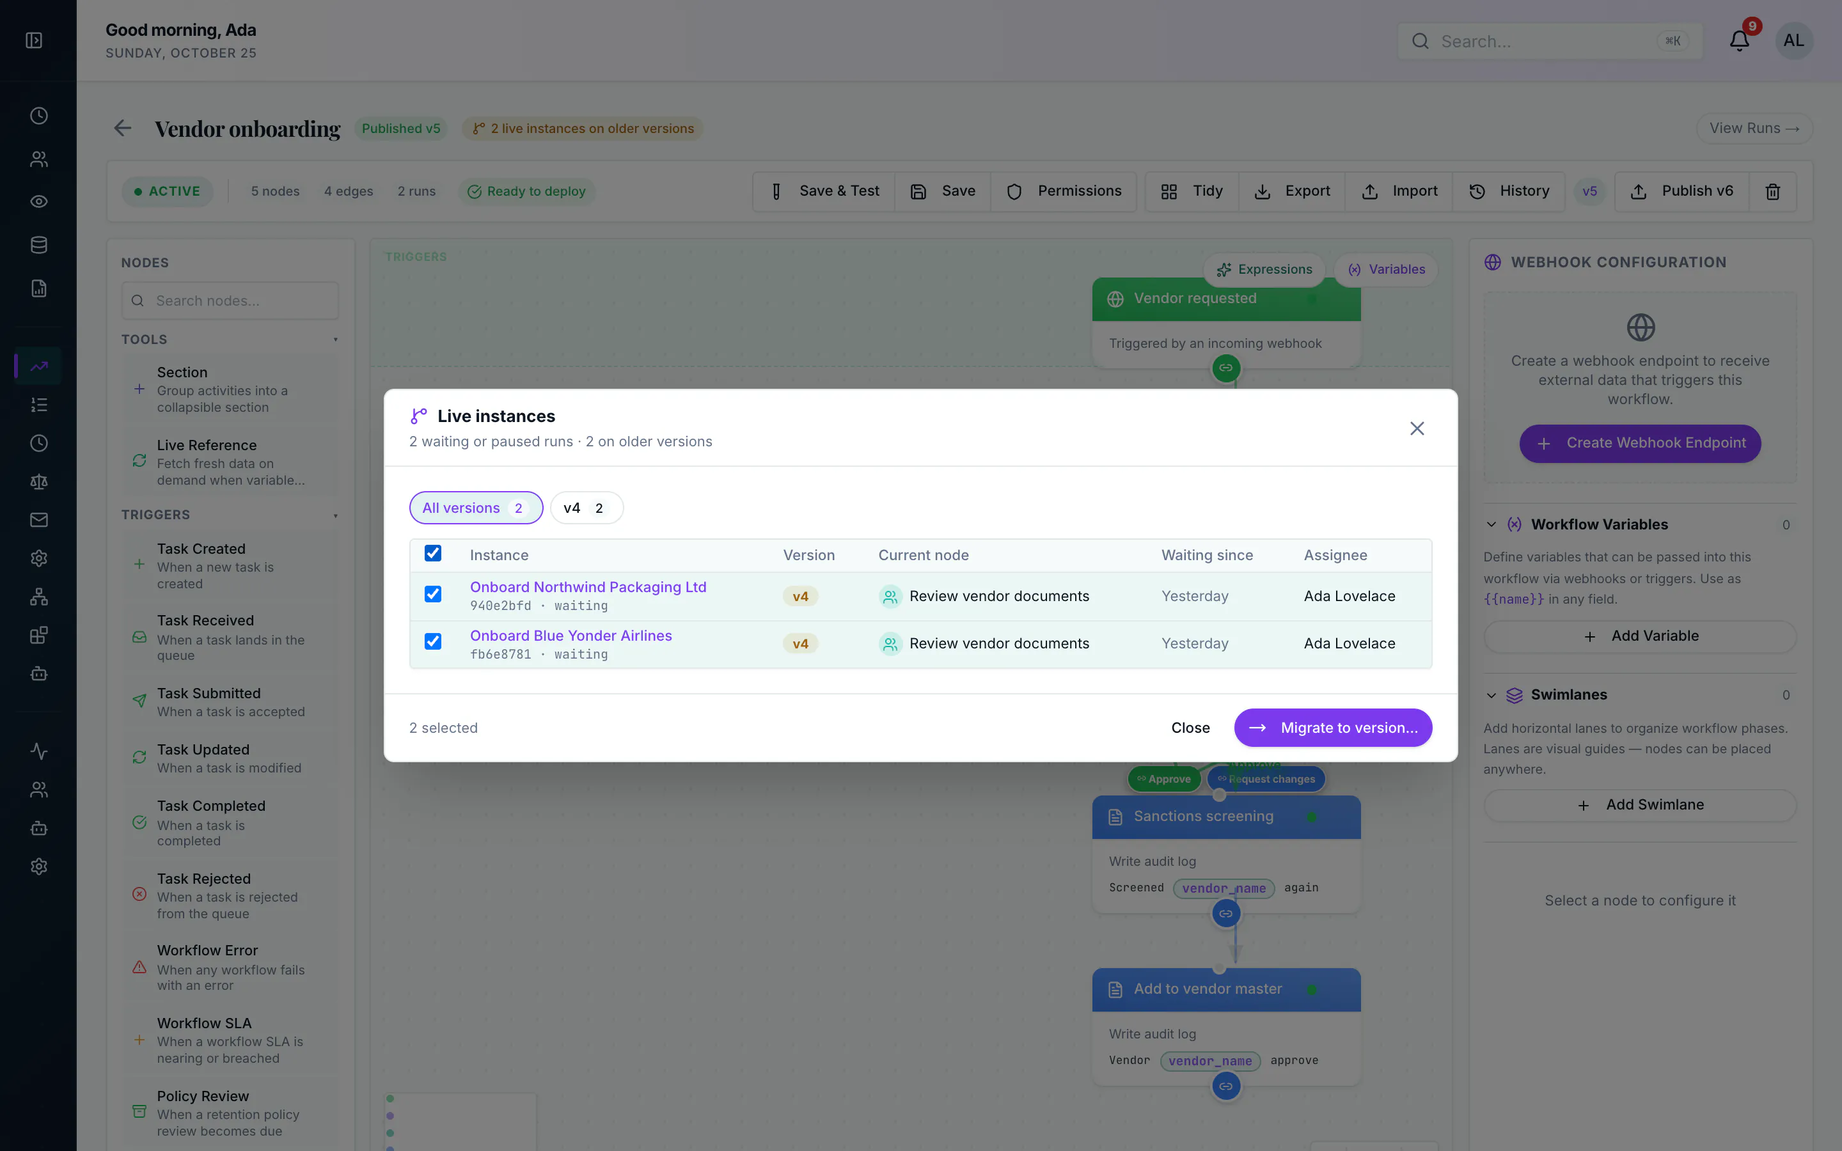Open the hierarchy tree icon in sidebar

point(39,597)
